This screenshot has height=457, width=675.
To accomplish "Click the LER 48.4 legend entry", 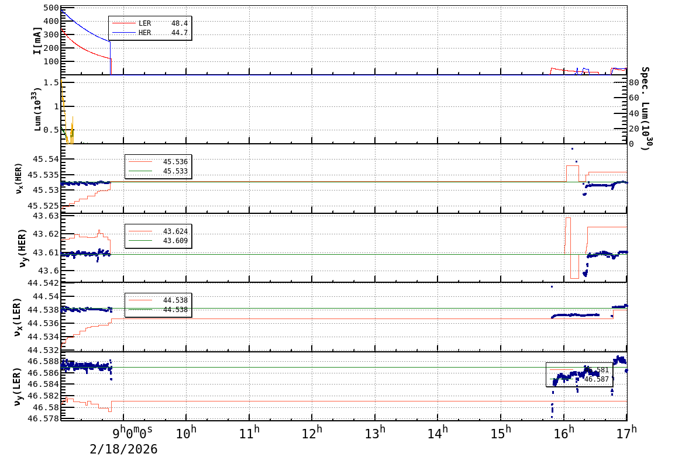I will click(150, 23).
